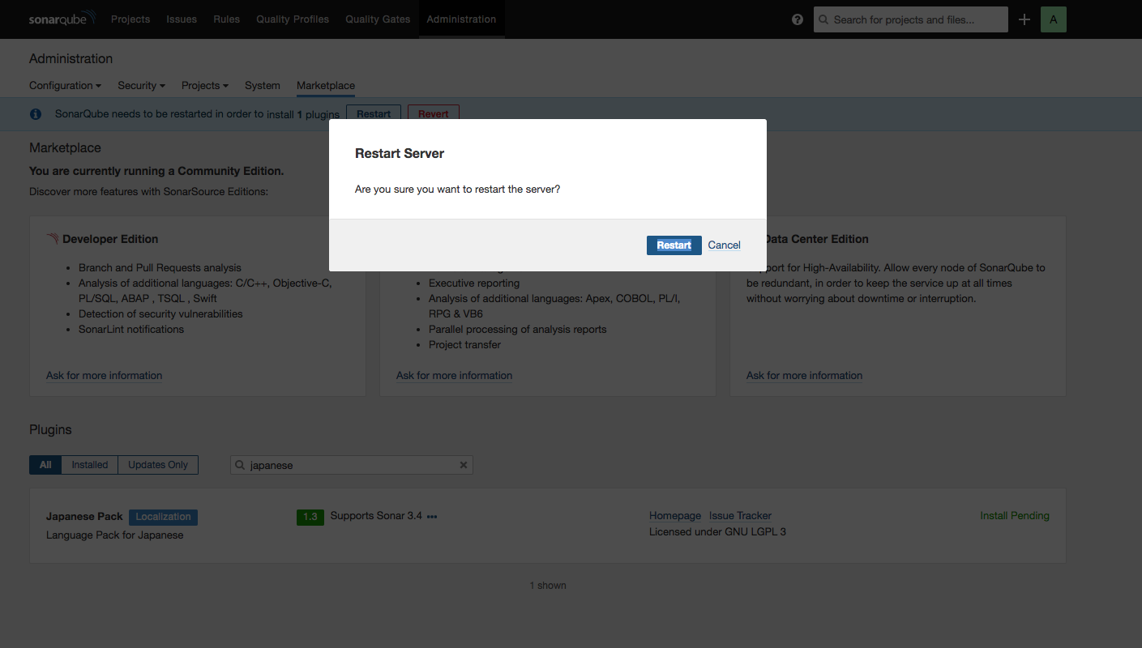Select the All plugins filter
This screenshot has width=1142, height=648.
coord(45,465)
